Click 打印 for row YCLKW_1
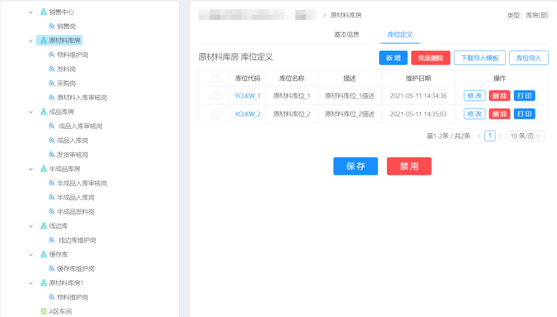557x317 pixels. [525, 96]
